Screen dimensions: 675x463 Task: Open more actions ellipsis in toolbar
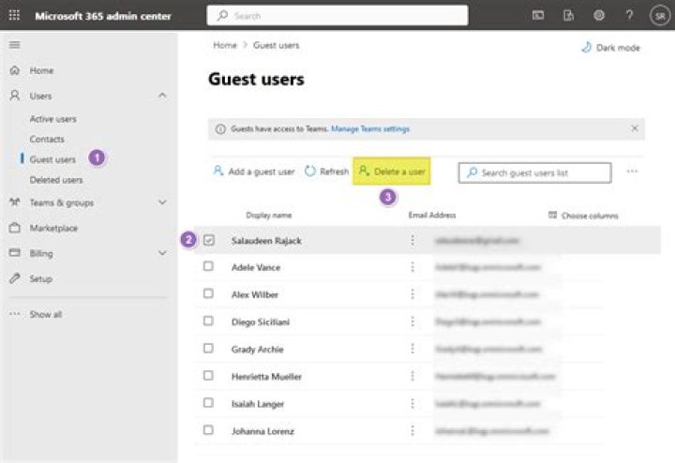[x=632, y=172]
